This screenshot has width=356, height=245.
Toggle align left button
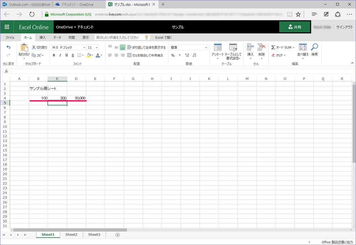coord(110,55)
